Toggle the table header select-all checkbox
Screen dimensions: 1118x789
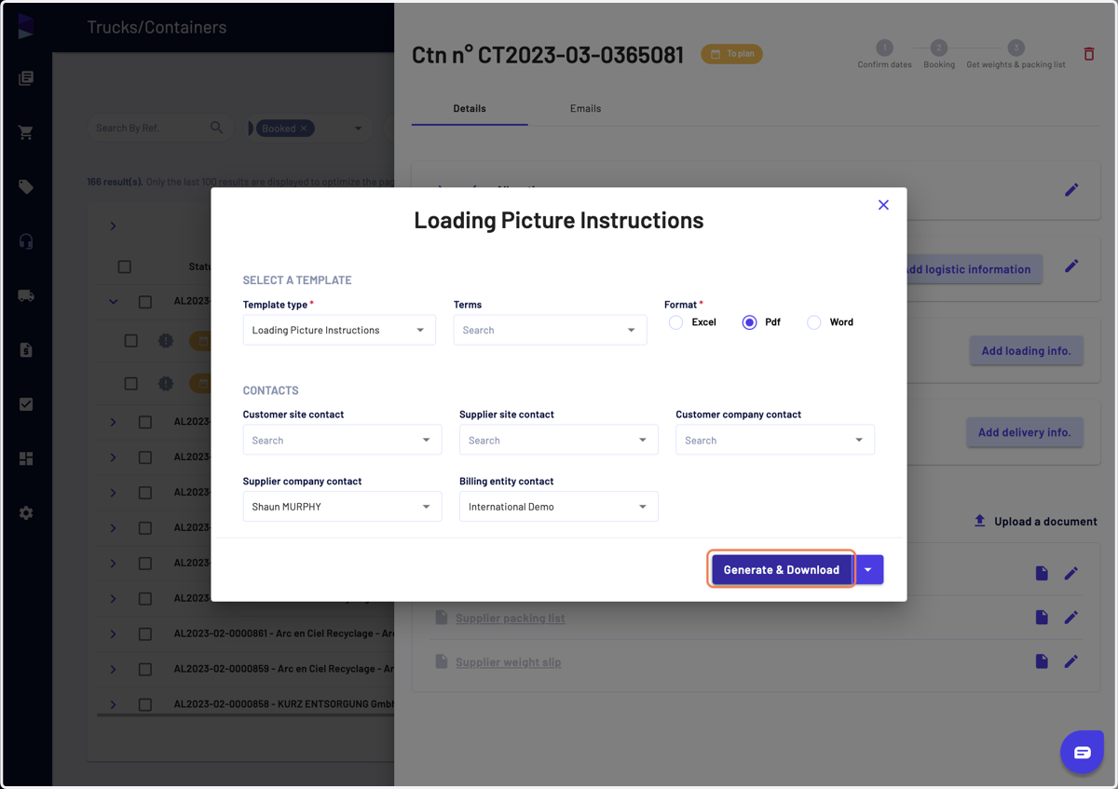[124, 267]
